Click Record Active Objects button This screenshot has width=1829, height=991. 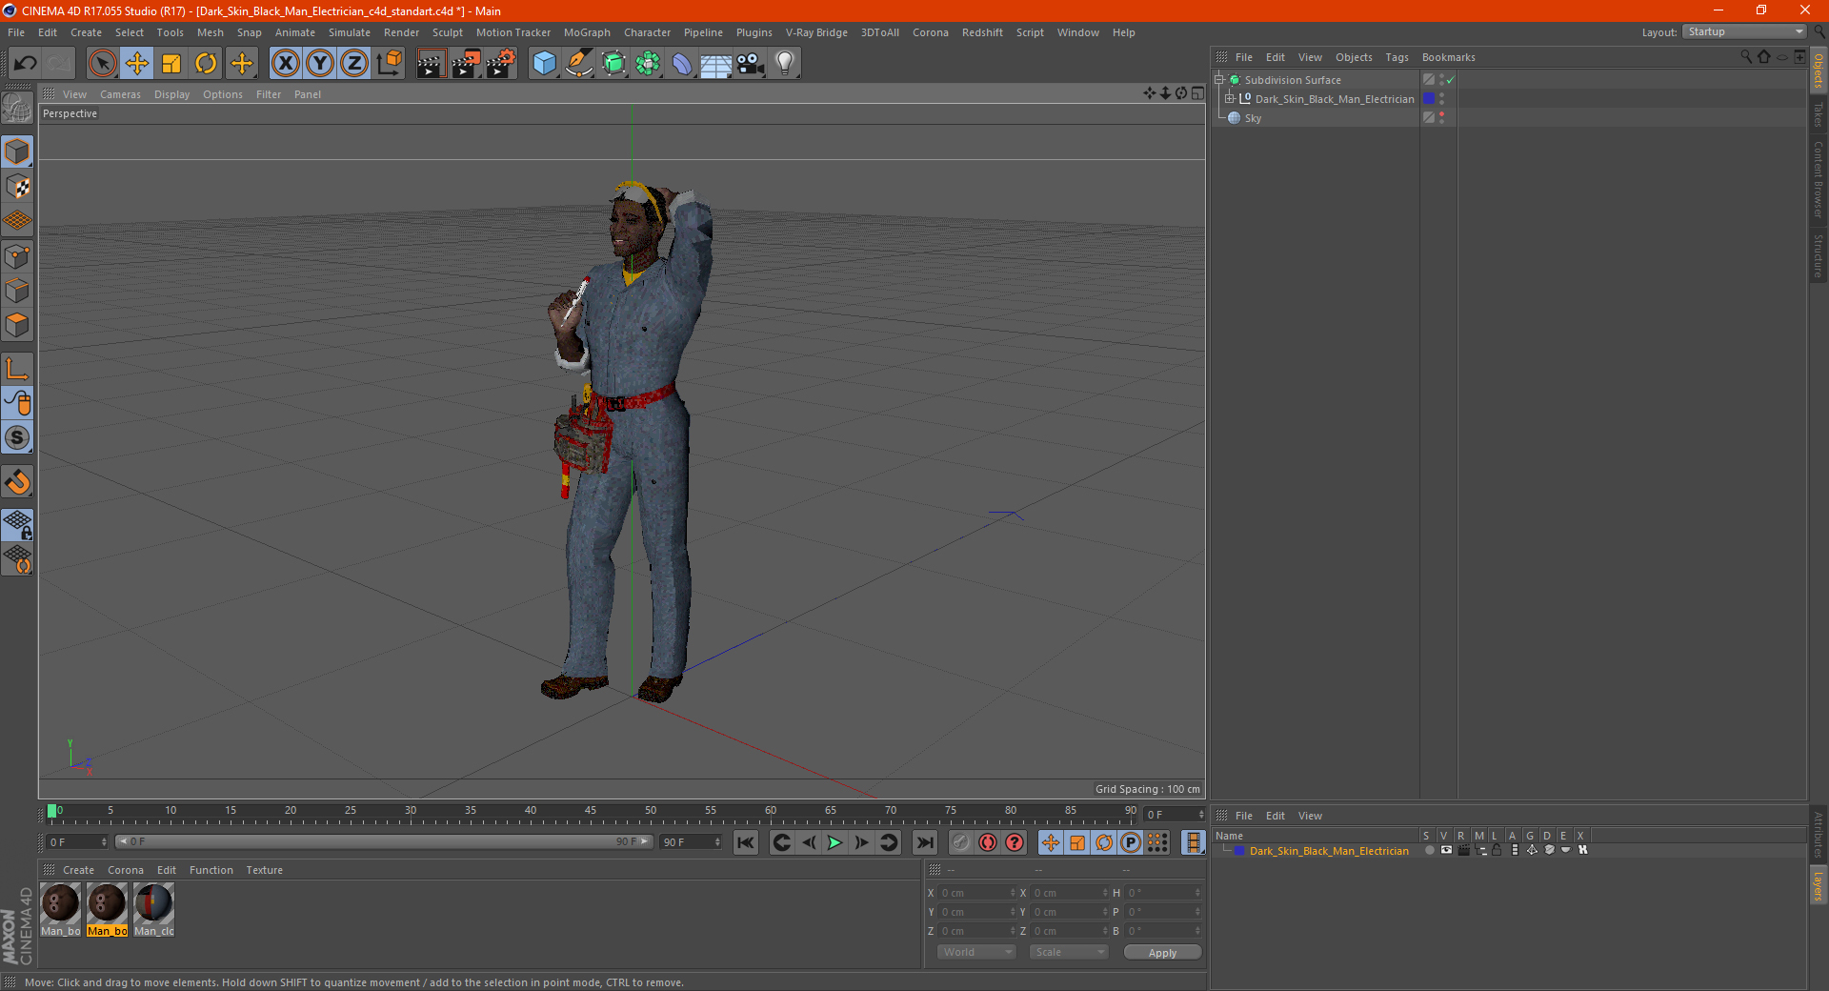click(961, 842)
